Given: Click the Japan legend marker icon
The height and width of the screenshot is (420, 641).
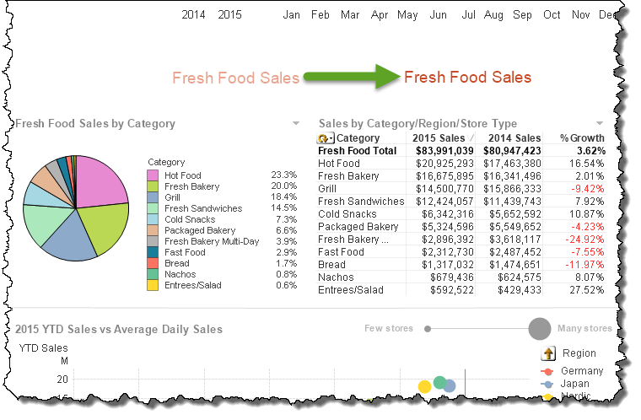Looking at the screenshot, I should tap(548, 384).
